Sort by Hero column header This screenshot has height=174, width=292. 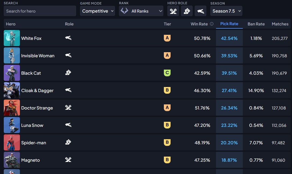click(x=11, y=24)
